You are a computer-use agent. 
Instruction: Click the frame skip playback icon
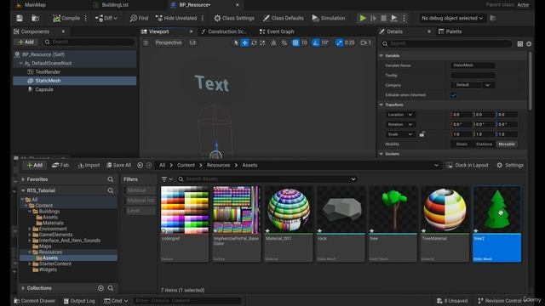(373, 18)
